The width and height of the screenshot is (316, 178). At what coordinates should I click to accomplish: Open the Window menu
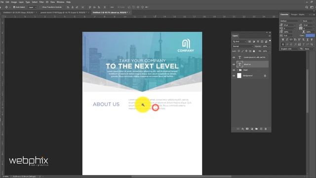pyautogui.click(x=60, y=2)
